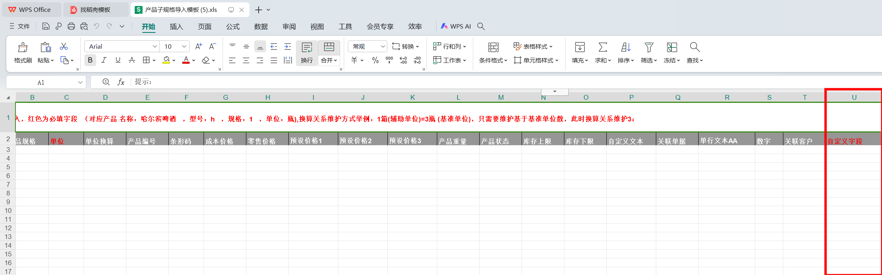Click the WPS AI button
The image size is (882, 275).
(x=456, y=27)
